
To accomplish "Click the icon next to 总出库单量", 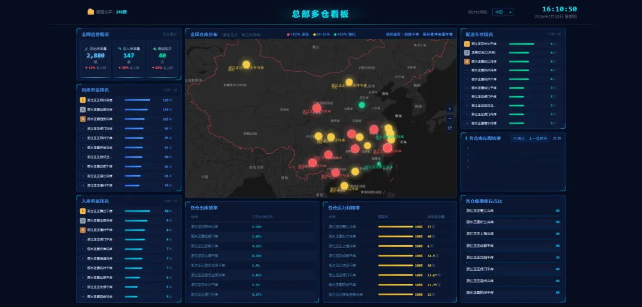I will 86,48.
